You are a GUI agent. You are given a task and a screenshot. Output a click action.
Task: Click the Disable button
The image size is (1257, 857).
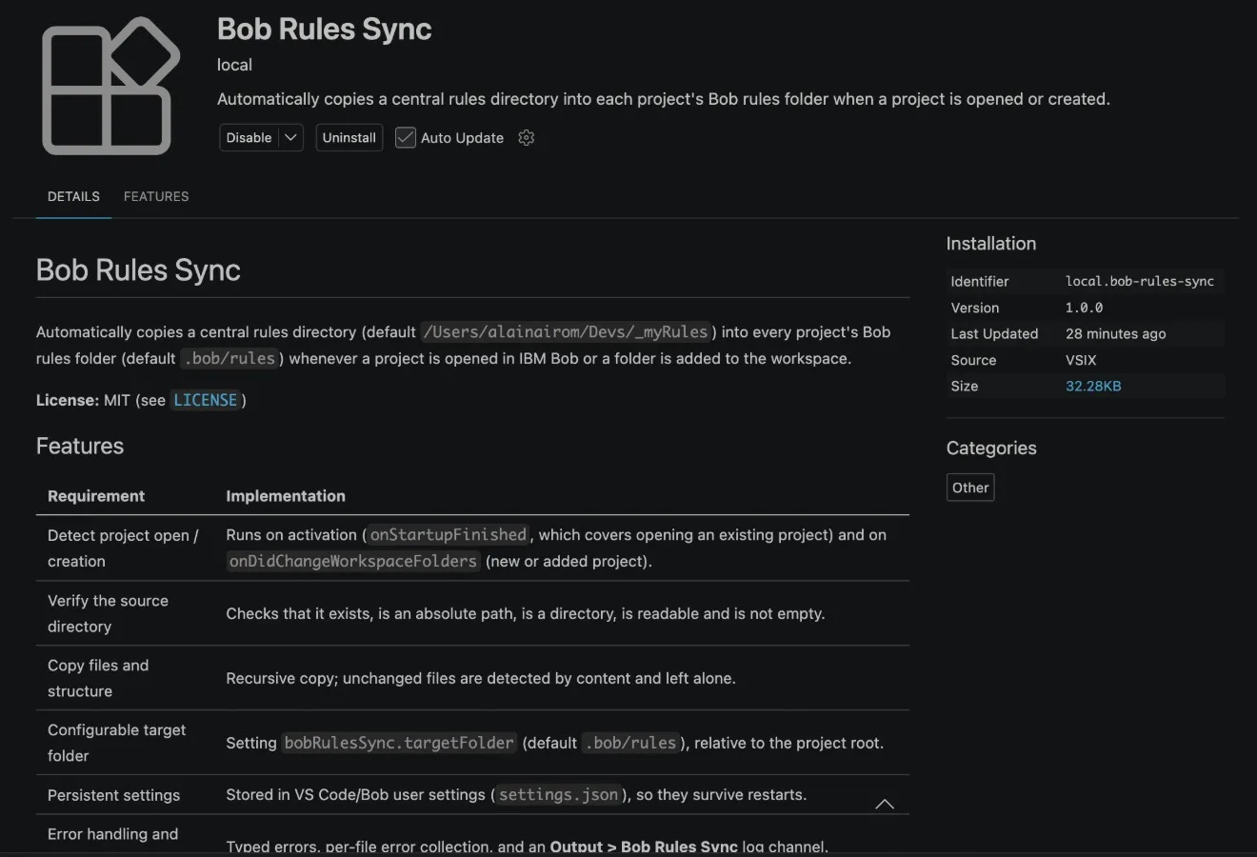(x=249, y=138)
